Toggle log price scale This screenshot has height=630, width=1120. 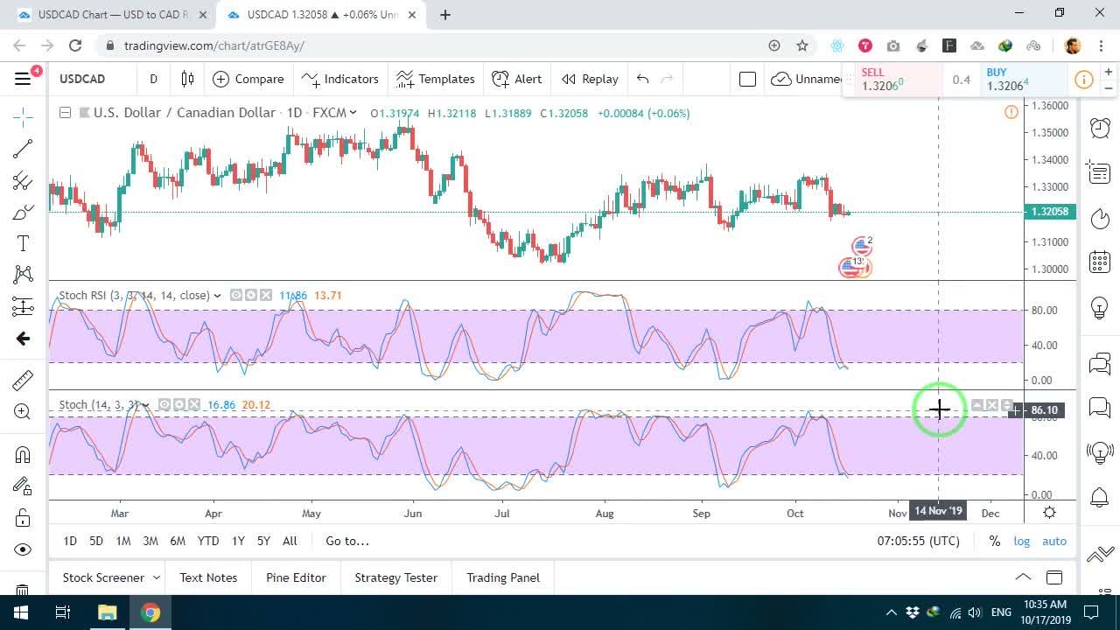coord(1022,541)
